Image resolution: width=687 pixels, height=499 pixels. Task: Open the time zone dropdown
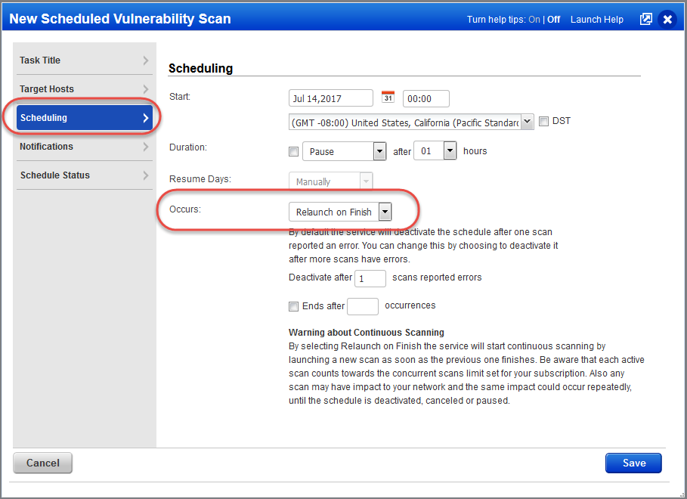(x=528, y=120)
